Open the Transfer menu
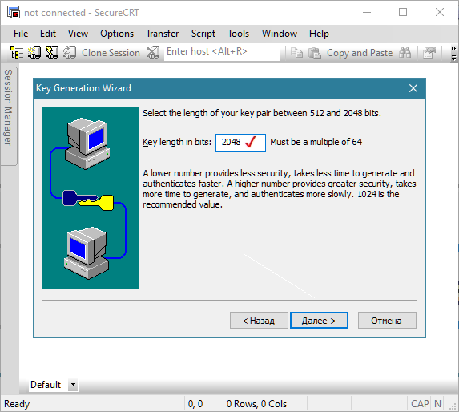459x412 pixels. pos(162,34)
